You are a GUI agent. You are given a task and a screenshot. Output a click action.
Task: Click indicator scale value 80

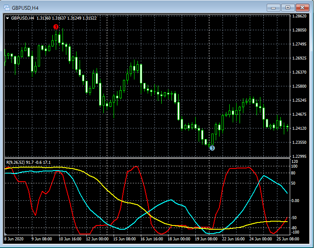294,173
